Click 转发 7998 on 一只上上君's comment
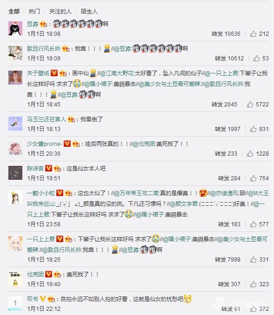 (x=227, y=260)
